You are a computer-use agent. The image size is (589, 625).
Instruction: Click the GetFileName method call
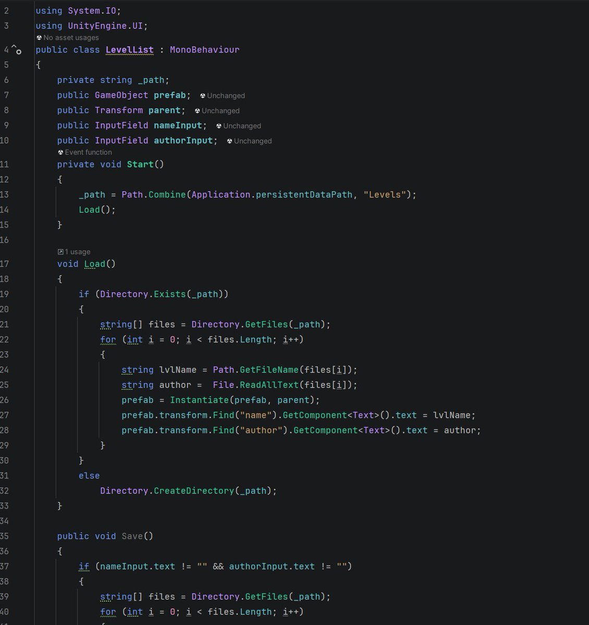(269, 370)
